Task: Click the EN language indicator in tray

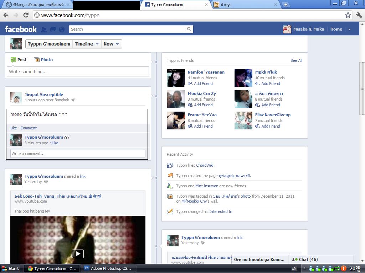Action: (294, 268)
